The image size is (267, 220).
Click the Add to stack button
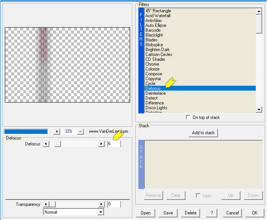click(203, 133)
